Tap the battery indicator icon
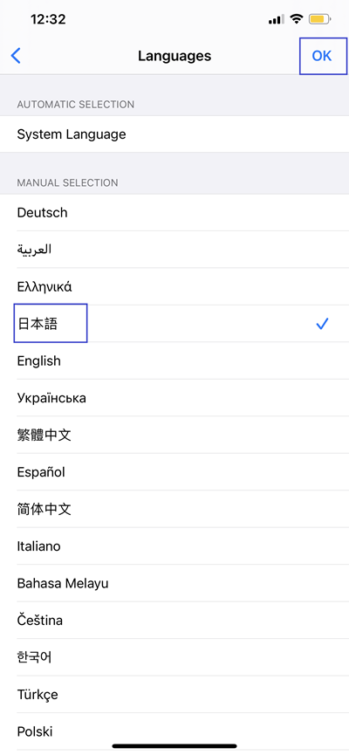Viewport: 349px width, 755px height. [319, 20]
